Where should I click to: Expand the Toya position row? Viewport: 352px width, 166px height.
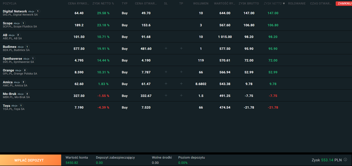[x=176, y=107]
